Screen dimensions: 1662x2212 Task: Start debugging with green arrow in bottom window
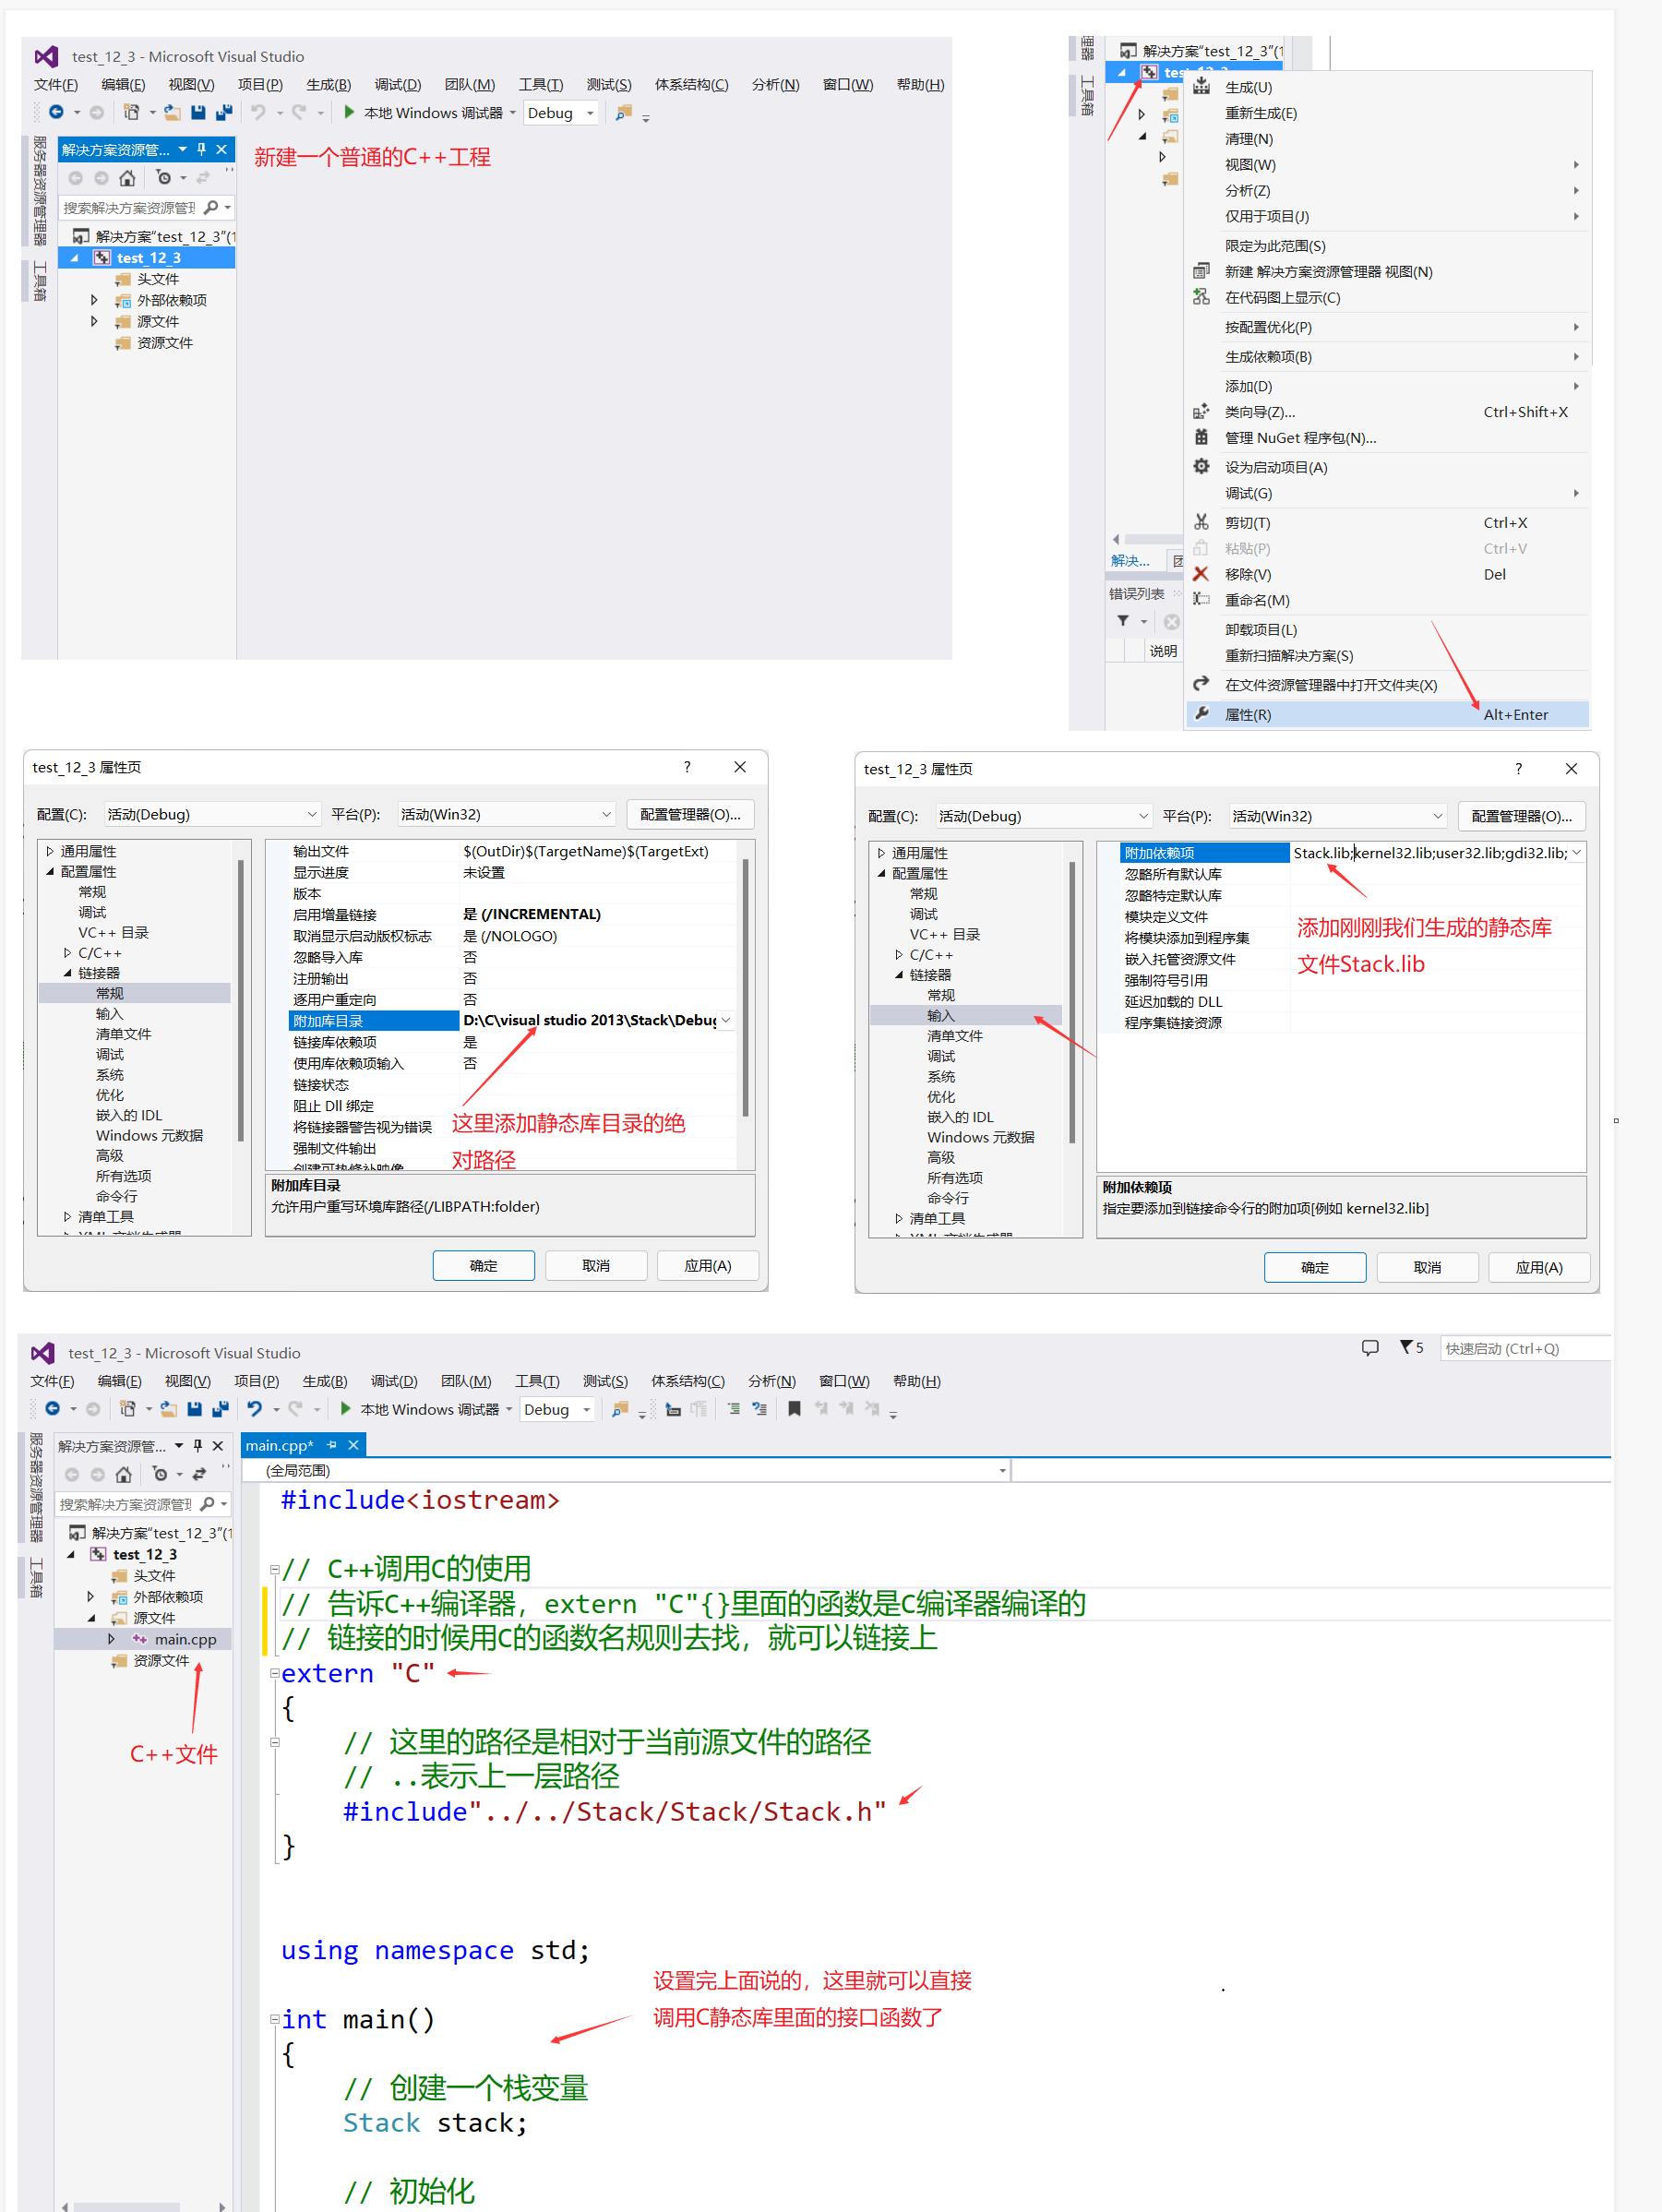(345, 1408)
